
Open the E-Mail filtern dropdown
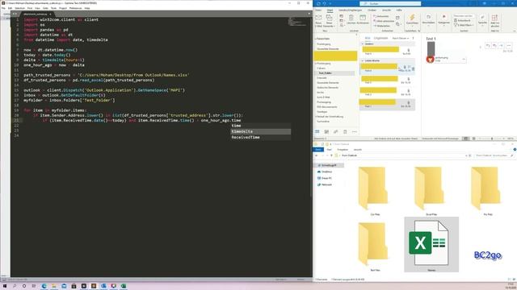[x=464, y=25]
